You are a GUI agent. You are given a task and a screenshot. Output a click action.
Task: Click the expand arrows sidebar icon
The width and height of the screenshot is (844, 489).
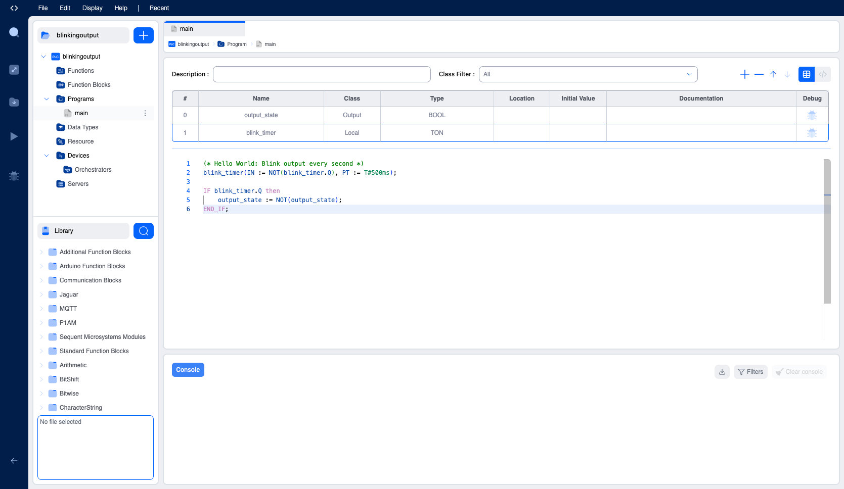click(14, 70)
